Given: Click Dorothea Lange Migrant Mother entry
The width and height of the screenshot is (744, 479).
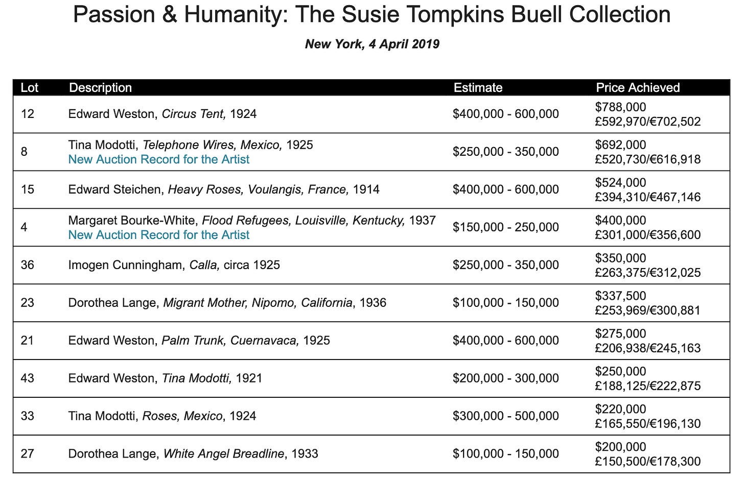Looking at the screenshot, I should pos(227,303).
